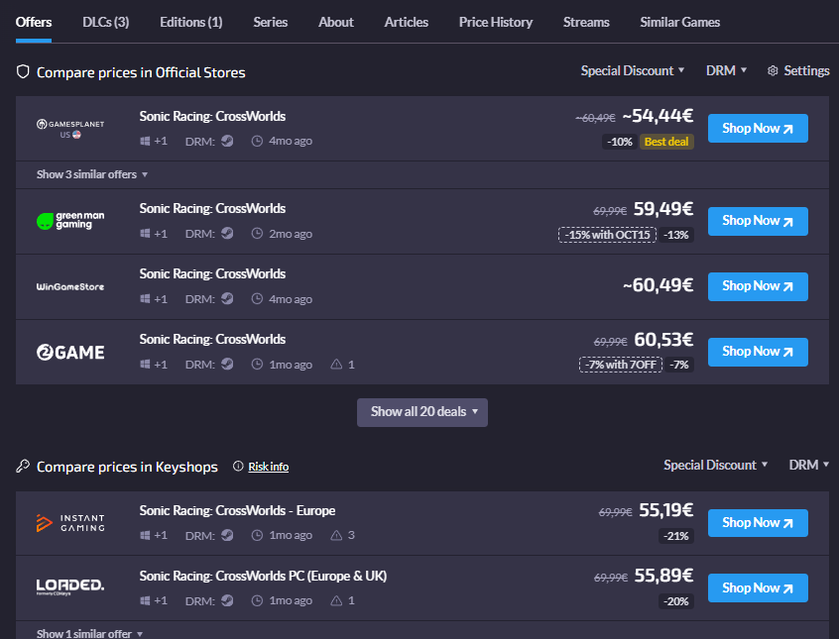Click the -21% discount badge

click(676, 536)
